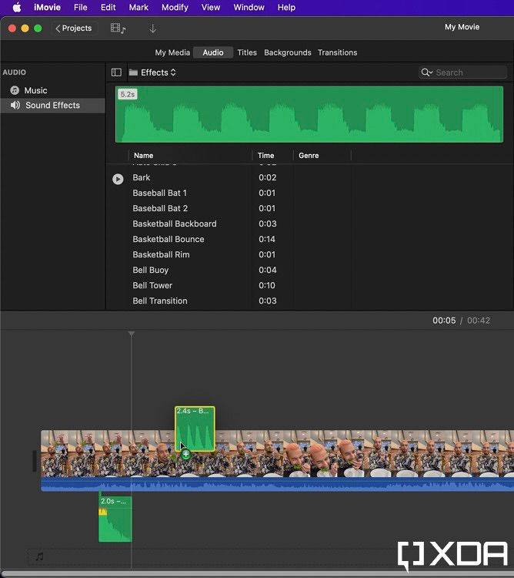Image resolution: width=514 pixels, height=578 pixels.
Task: Open the Effects folder dropdown
Action: 152,72
